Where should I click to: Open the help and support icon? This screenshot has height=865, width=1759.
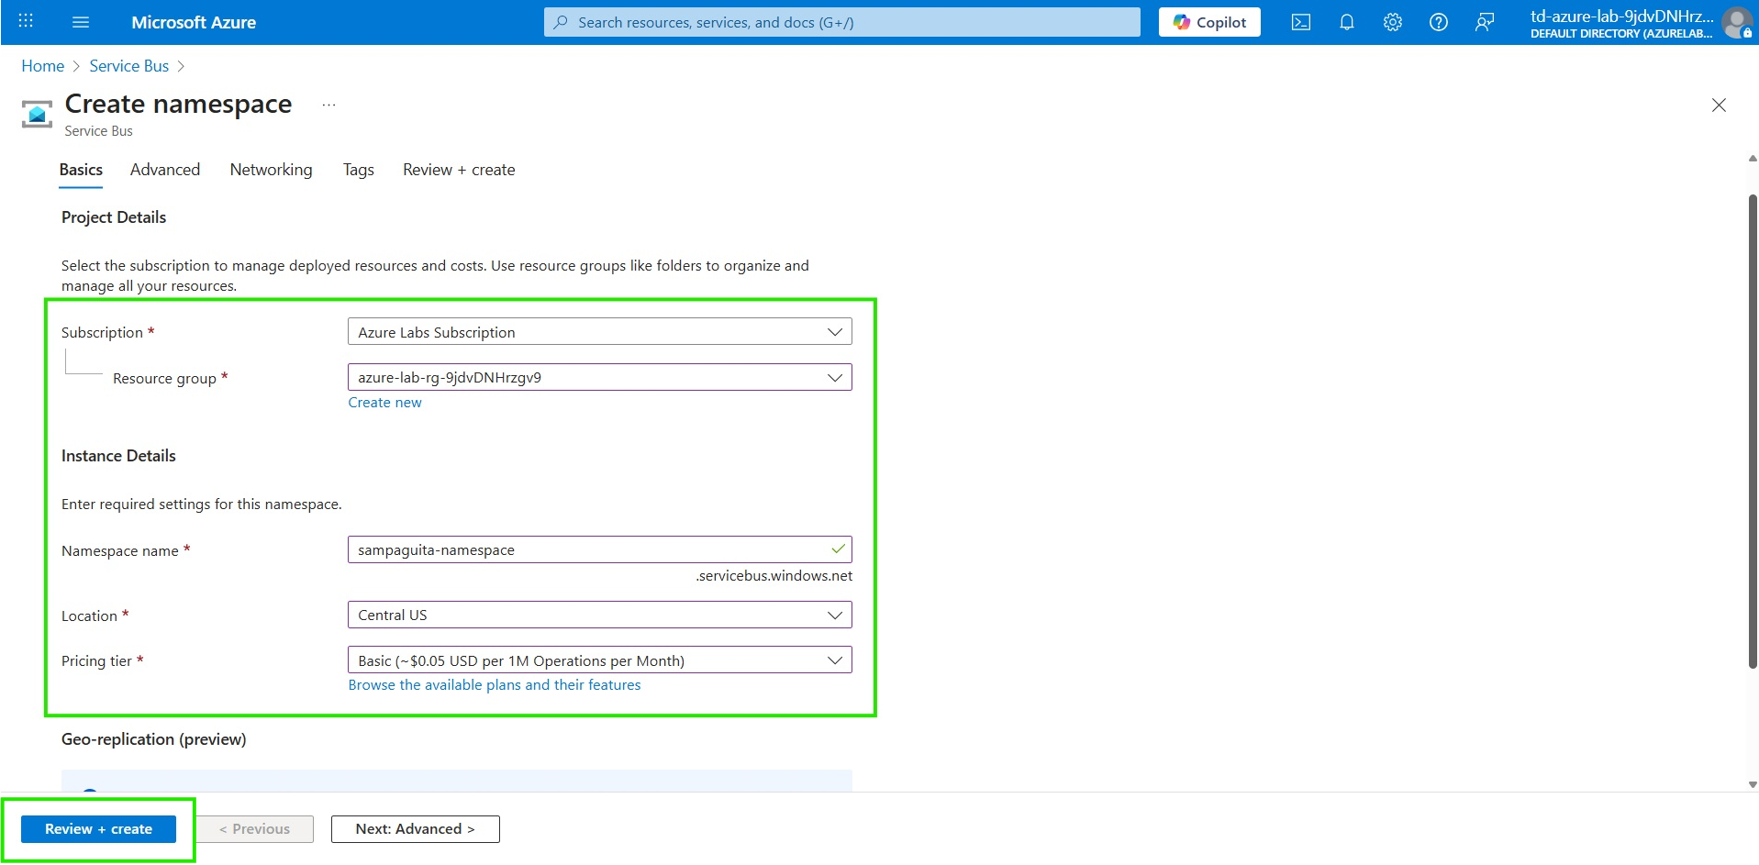[x=1438, y=21]
